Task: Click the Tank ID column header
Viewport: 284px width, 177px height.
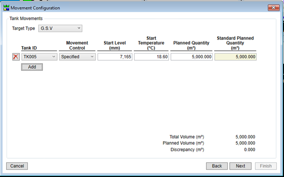Action: [x=29, y=48]
